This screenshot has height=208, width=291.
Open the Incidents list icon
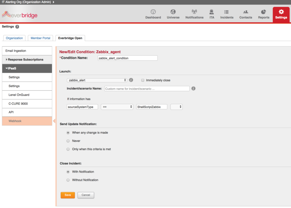[x=226, y=12]
